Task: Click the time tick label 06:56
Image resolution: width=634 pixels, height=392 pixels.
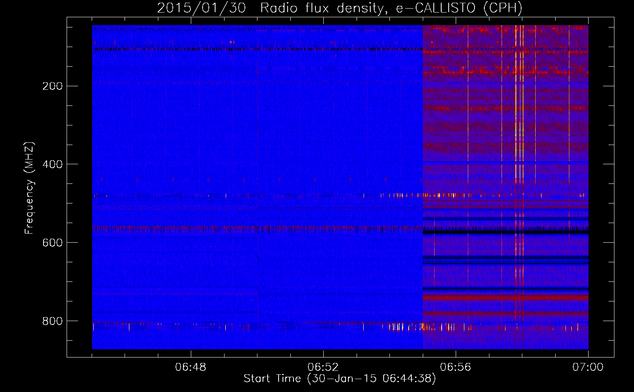Action: [x=455, y=367]
